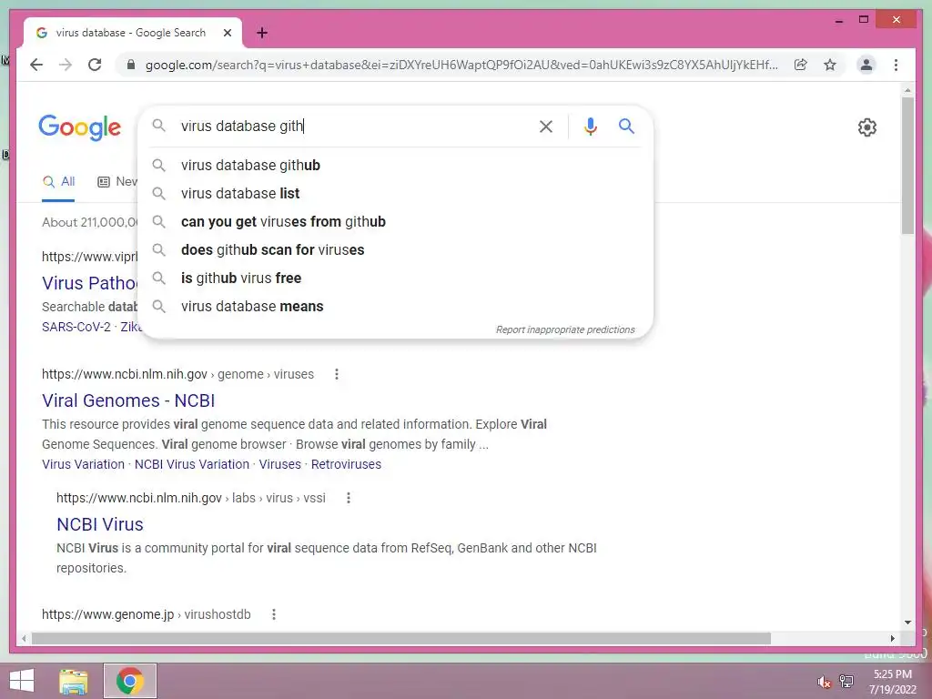Open Google quick settings gear
The width and height of the screenshot is (932, 699).
[x=866, y=127]
